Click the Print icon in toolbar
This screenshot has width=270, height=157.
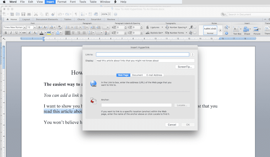pyautogui.click(x=29, y=14)
